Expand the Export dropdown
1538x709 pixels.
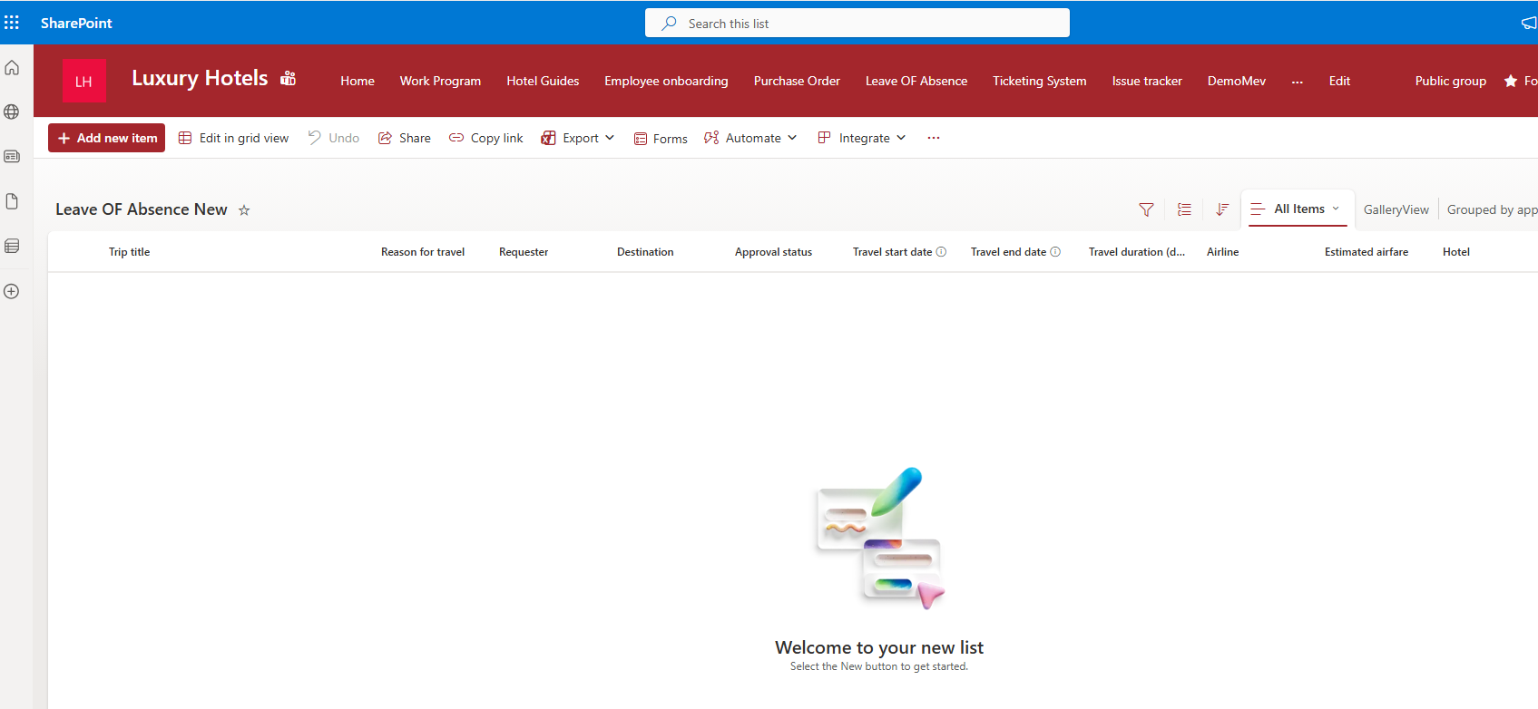coord(578,138)
